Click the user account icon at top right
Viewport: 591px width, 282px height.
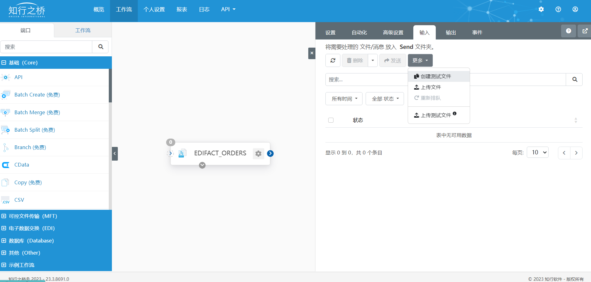coord(575,9)
